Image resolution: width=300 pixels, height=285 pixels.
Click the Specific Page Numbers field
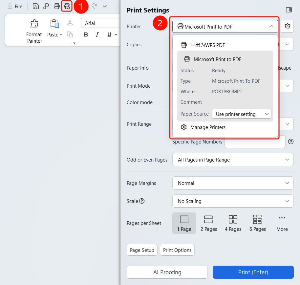pyautogui.click(x=255, y=142)
